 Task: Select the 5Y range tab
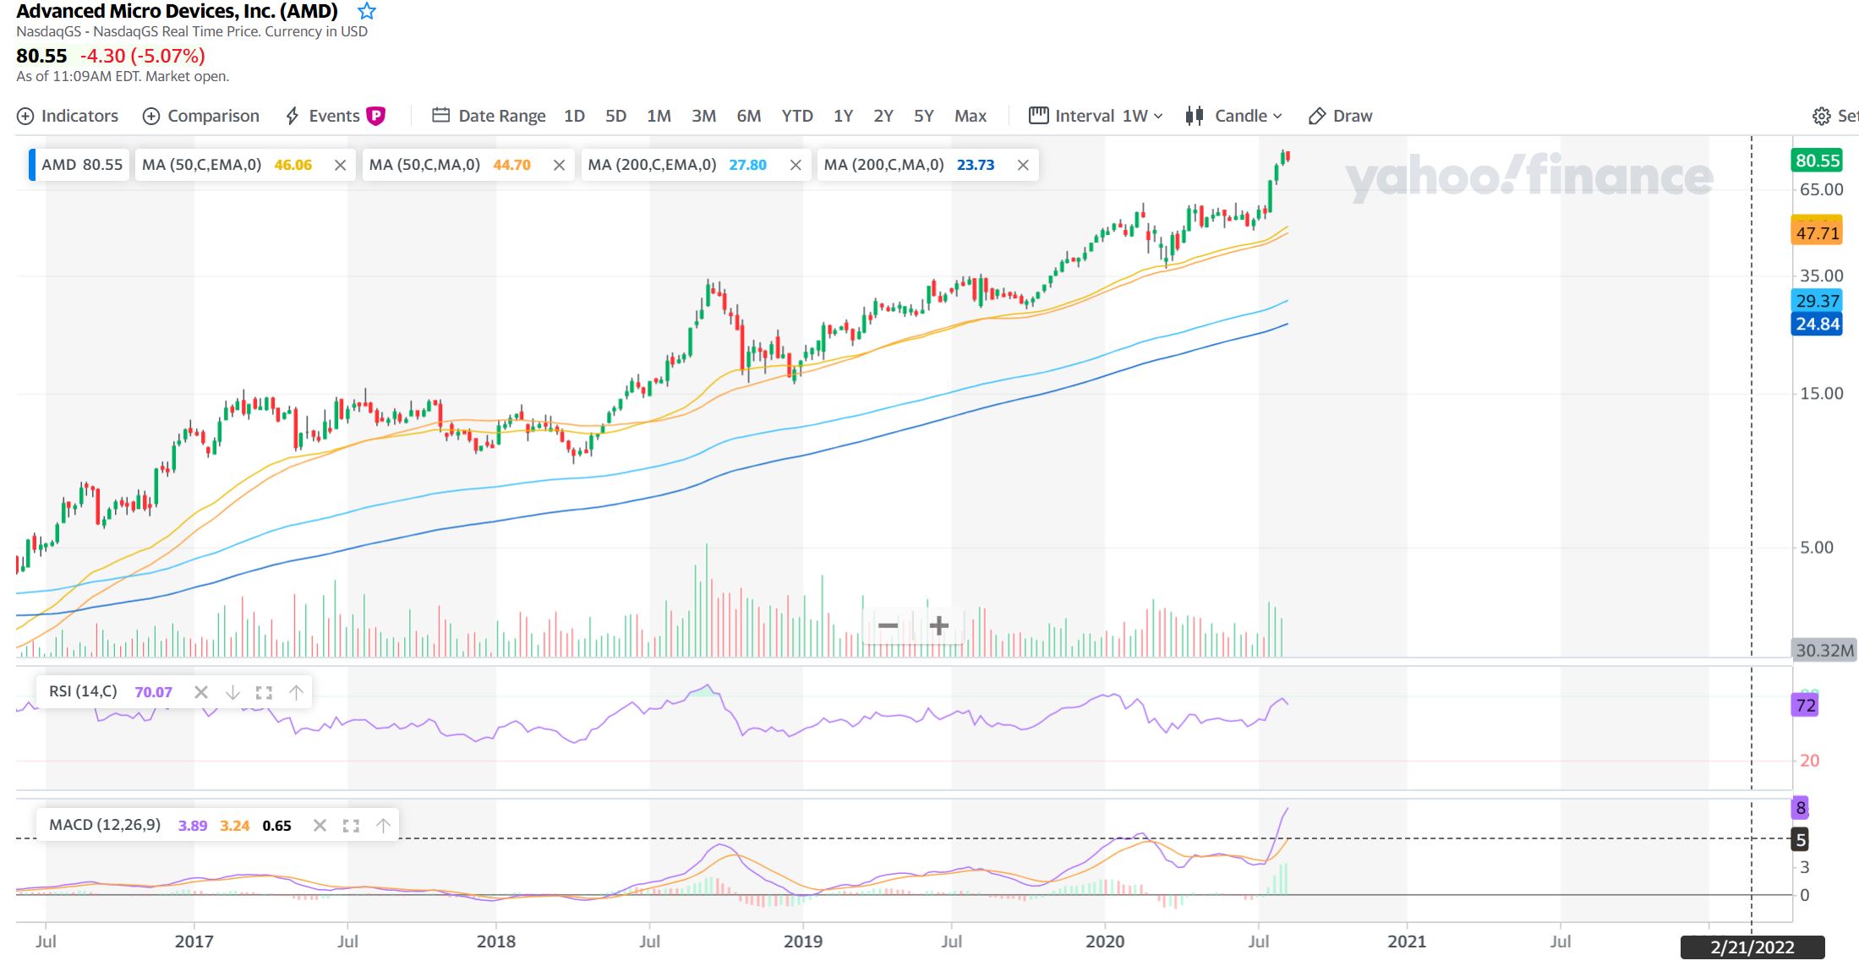(923, 117)
